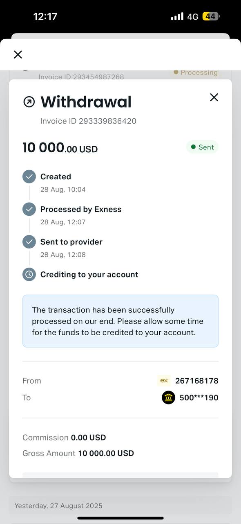
Task: Tap the Yesterday, 27 August 2025 header
Action: tap(58, 506)
